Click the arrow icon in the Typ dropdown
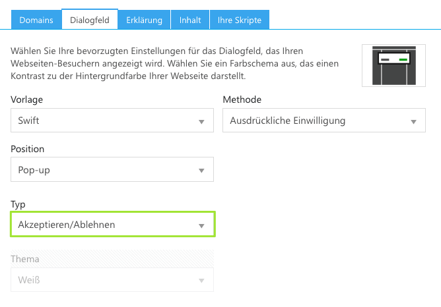The image size is (441, 307). point(201,225)
